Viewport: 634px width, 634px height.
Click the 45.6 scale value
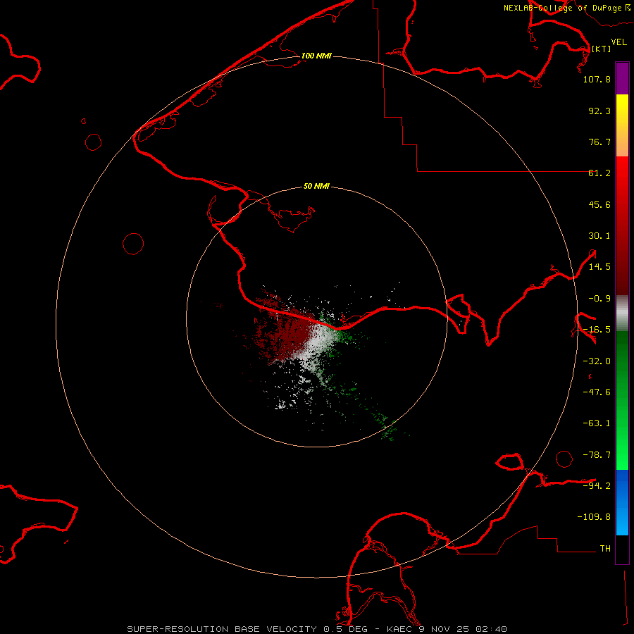point(599,204)
